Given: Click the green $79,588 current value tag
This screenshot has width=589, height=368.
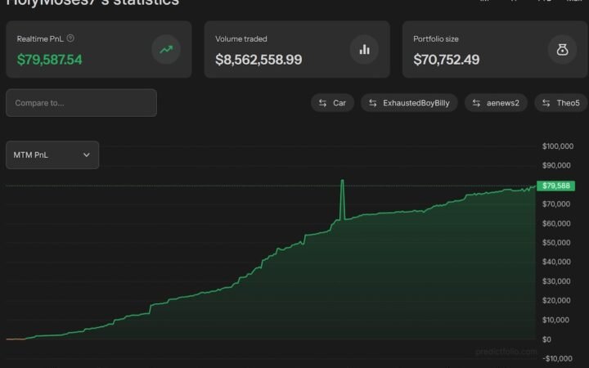Looking at the screenshot, I should click(x=556, y=186).
